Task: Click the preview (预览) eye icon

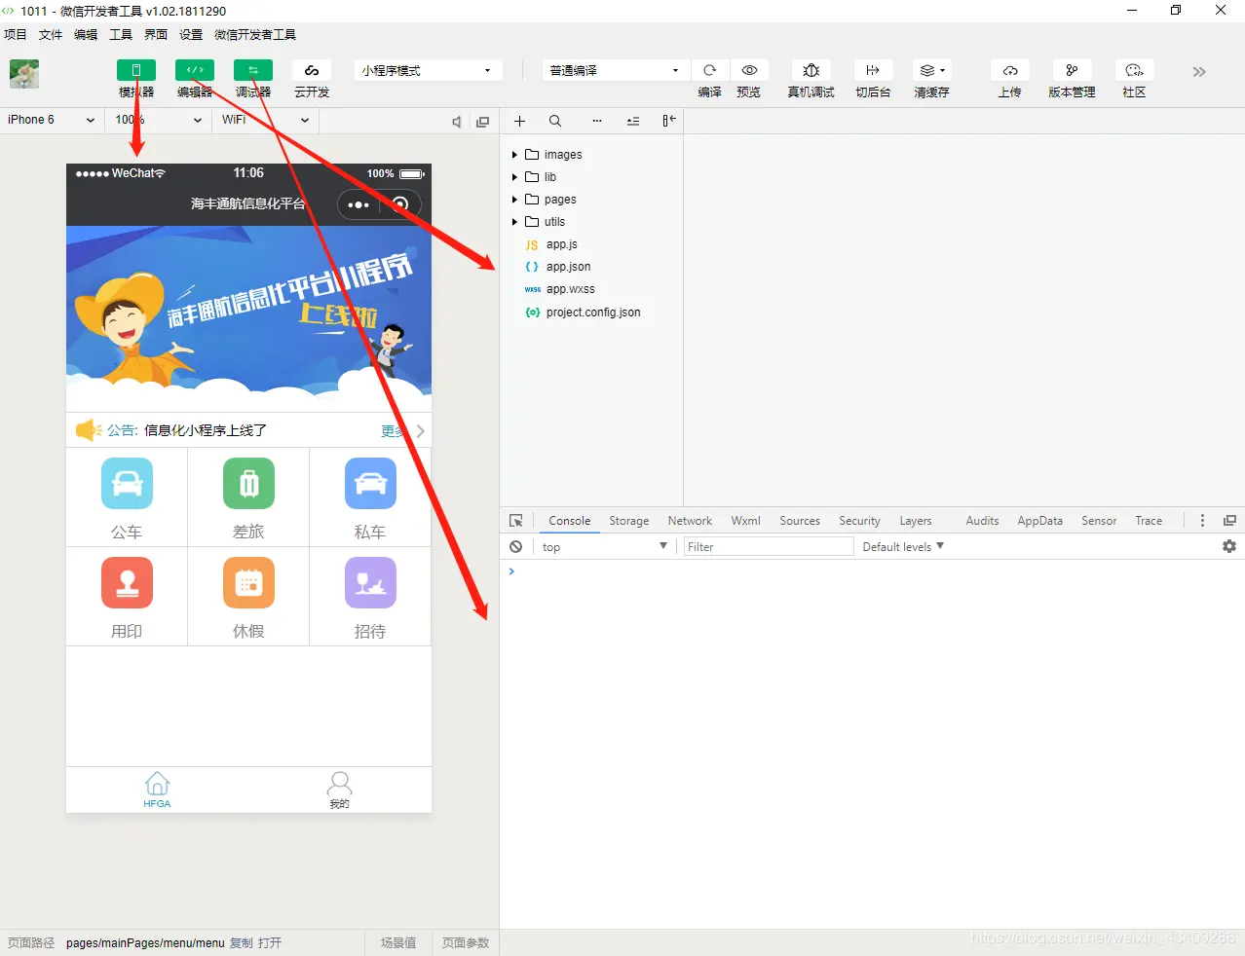Action: point(749,70)
